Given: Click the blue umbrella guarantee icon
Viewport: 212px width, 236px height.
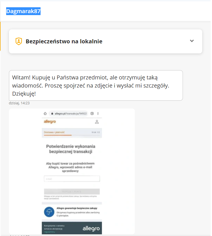Looking at the screenshot, I should coord(49,212).
